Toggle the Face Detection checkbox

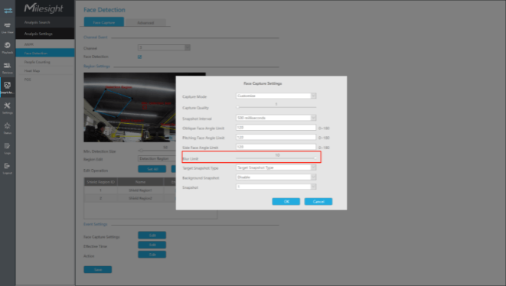tap(140, 57)
